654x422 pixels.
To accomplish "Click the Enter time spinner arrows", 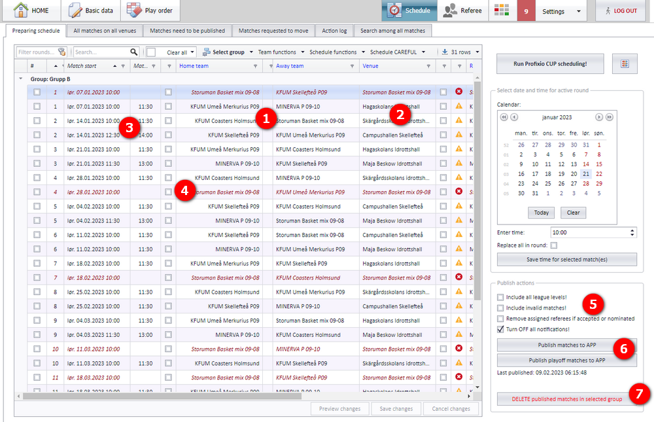I will click(x=632, y=232).
